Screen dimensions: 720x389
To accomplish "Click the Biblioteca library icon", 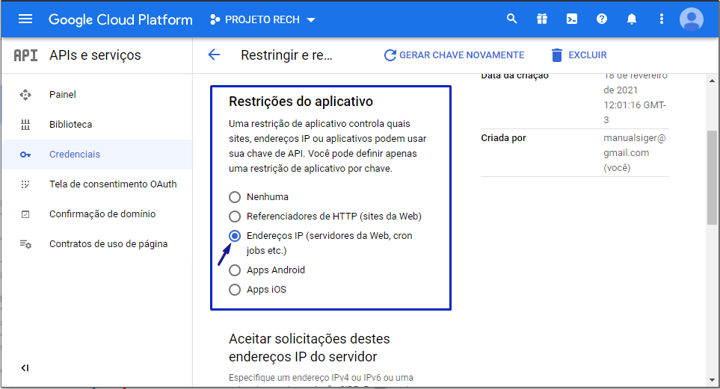I will tap(25, 124).
